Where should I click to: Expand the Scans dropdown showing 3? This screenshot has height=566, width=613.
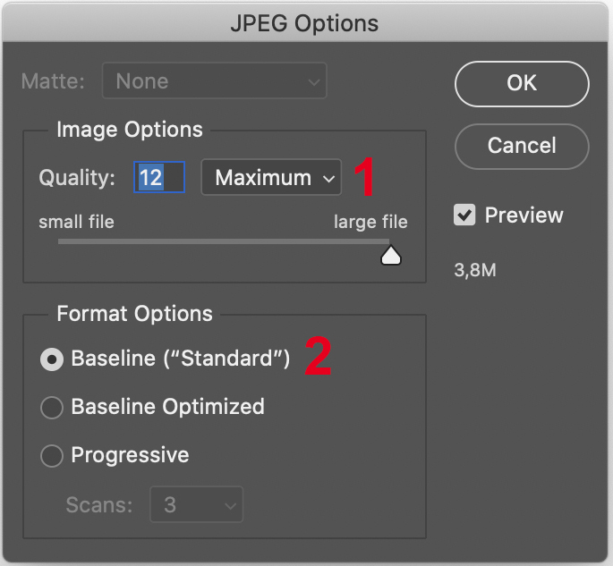point(196,505)
